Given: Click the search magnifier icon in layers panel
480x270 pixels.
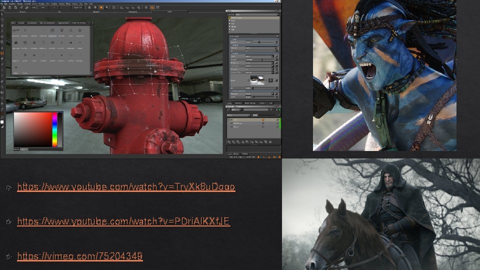Looking at the screenshot, I should (228, 109).
